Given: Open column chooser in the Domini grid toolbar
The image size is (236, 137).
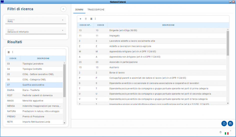Looking at the screenshot, I should click(91, 19).
